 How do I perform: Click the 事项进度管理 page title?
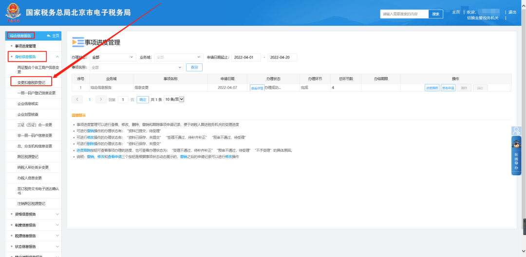pyautogui.click(x=102, y=42)
